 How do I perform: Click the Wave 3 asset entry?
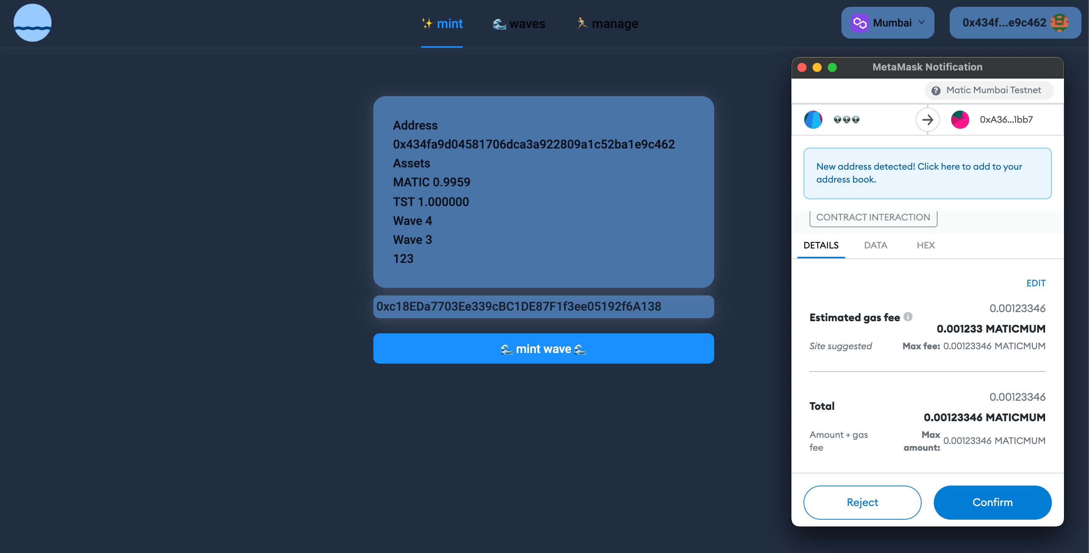pos(413,240)
